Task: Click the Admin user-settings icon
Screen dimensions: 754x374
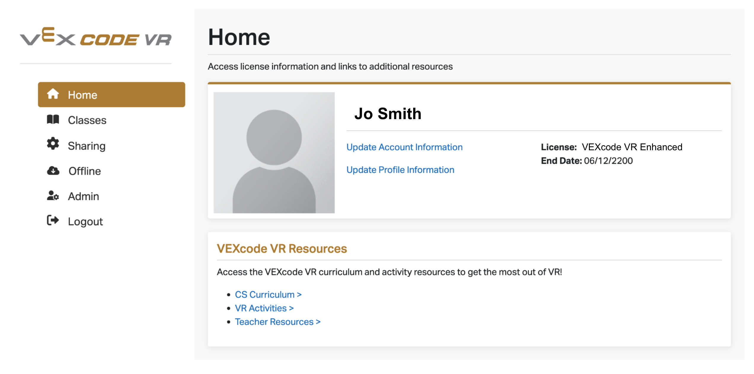Action: pos(53,196)
